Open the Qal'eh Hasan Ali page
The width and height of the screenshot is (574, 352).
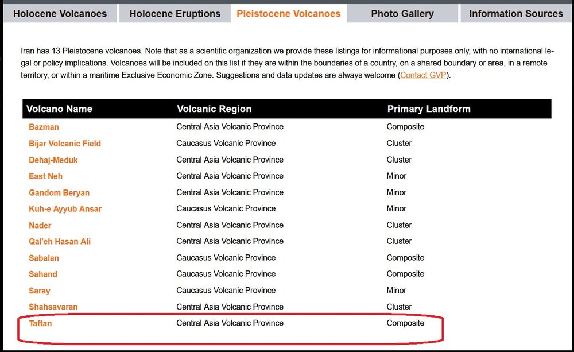(60, 242)
